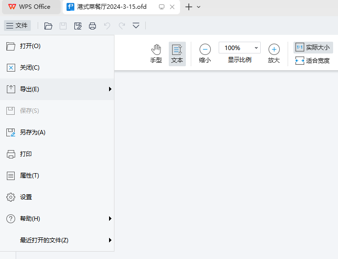Click the 打开 folder icon in menu
Viewport: 338px width, 259px height.
pos(11,46)
